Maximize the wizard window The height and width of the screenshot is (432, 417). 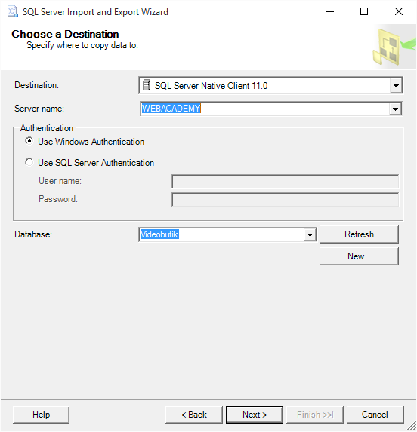click(x=364, y=11)
